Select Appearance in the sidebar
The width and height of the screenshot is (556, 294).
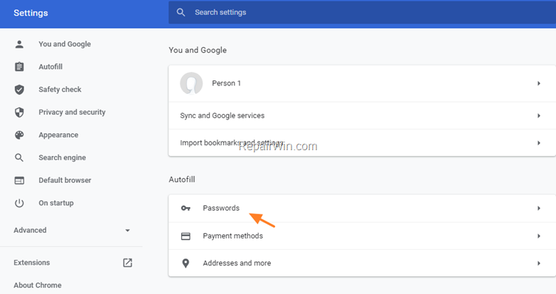(58, 135)
